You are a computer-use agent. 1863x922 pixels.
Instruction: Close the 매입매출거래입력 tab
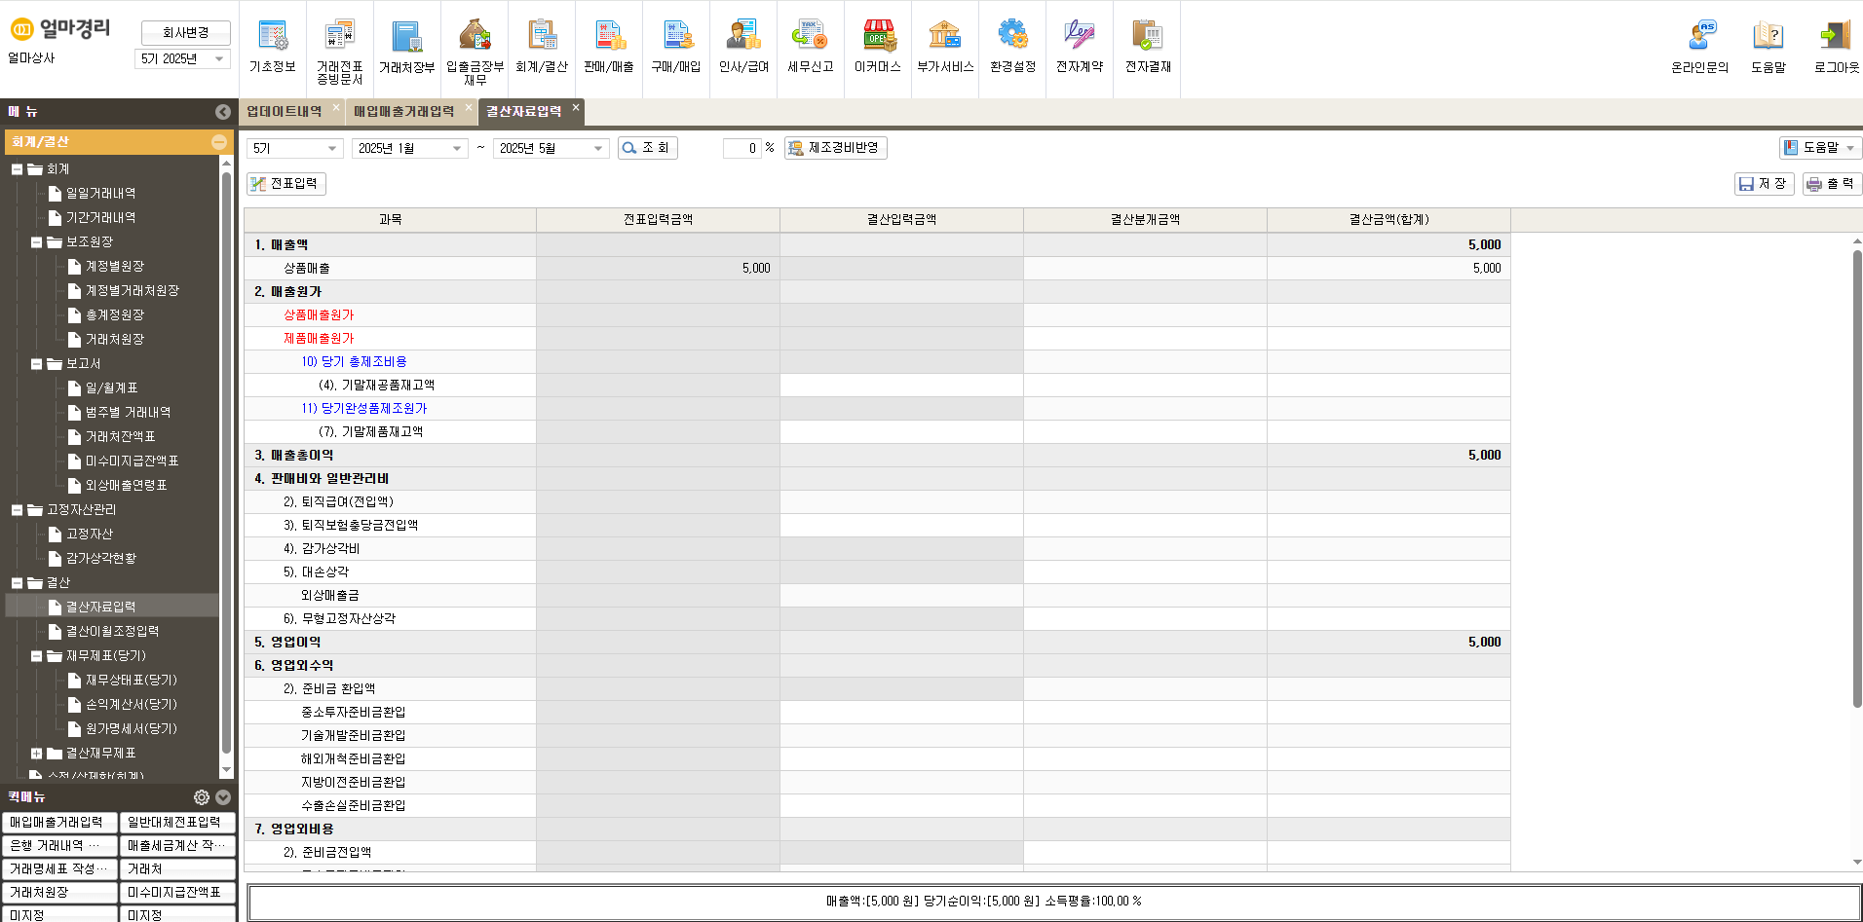tap(469, 107)
